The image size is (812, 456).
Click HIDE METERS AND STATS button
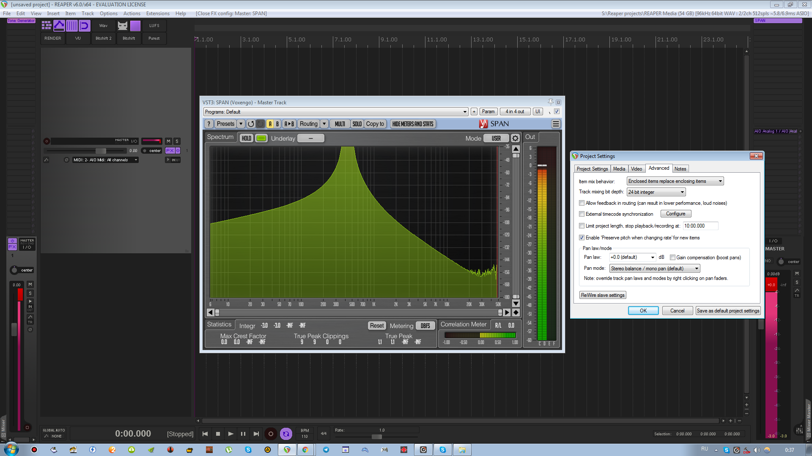(x=413, y=124)
